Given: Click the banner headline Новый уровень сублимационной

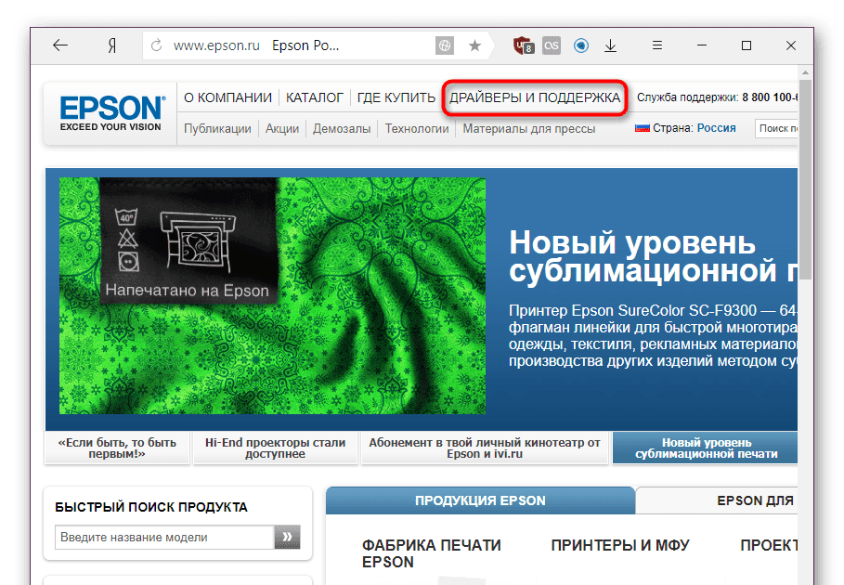Looking at the screenshot, I should point(653,256).
